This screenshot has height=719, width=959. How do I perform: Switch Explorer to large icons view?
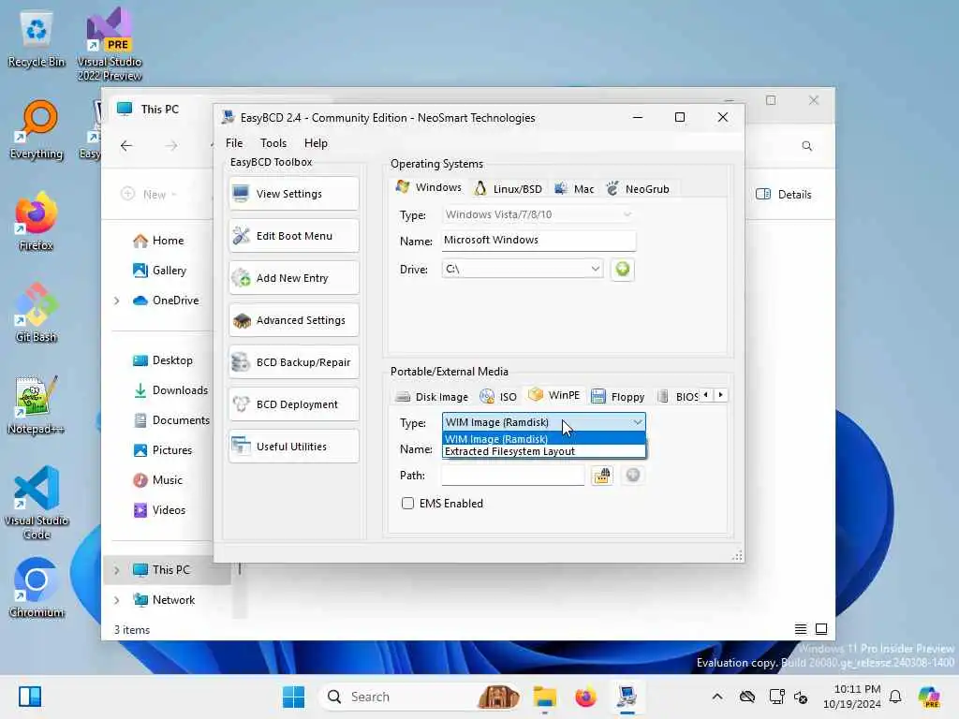click(821, 629)
